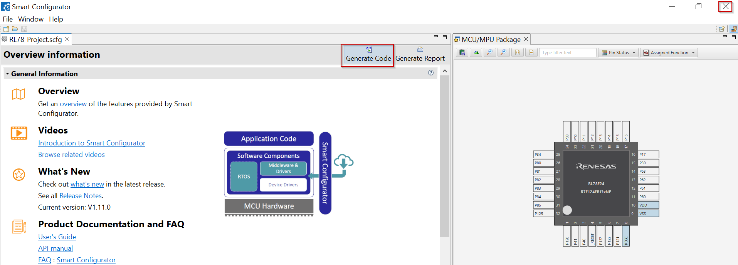This screenshot has height=265, width=738.
Task: Minimize the MCU/MPU Package pane
Action: click(x=725, y=37)
